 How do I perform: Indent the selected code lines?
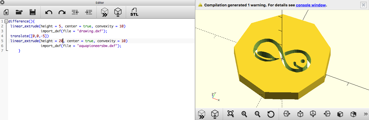click(88, 12)
